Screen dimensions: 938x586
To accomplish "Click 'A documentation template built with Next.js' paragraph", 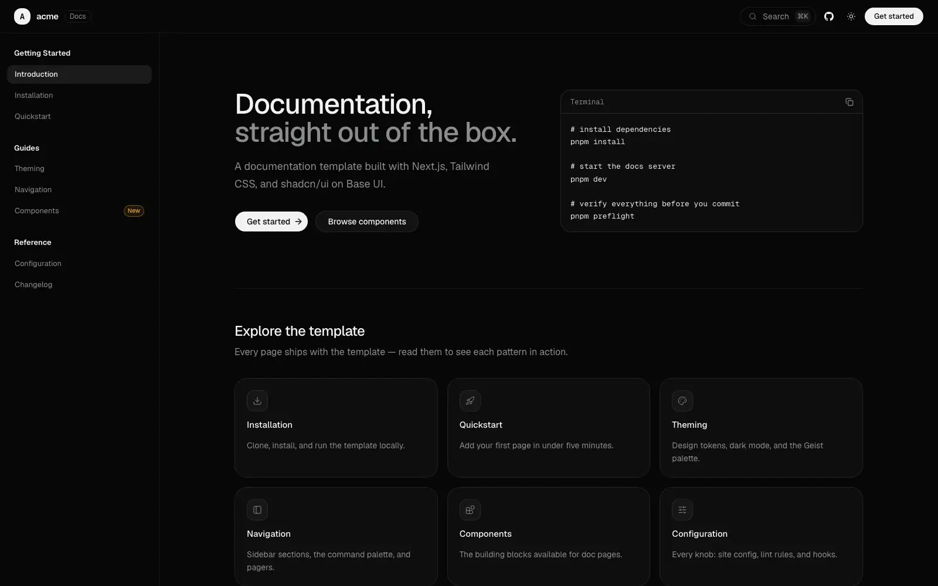I will 362,175.
